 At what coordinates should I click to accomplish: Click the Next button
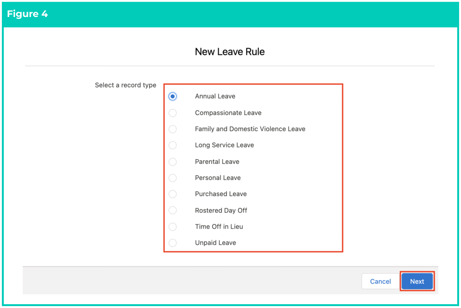(x=417, y=282)
